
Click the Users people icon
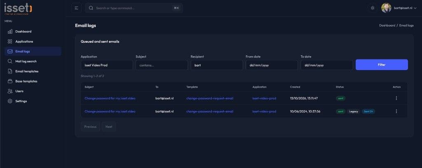point(10,91)
